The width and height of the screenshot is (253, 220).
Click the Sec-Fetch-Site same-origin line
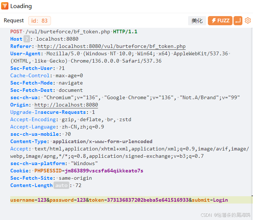pos(51,178)
